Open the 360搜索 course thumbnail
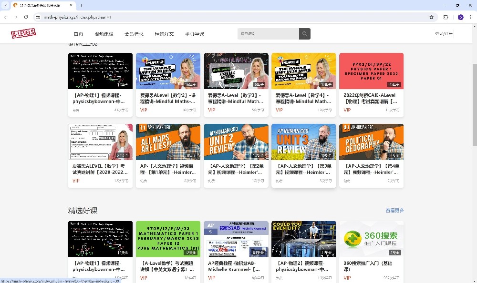Screen dimensions: 477x283 click(371, 239)
